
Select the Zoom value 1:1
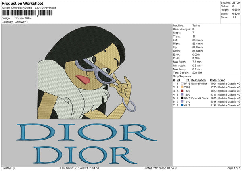click(234, 17)
